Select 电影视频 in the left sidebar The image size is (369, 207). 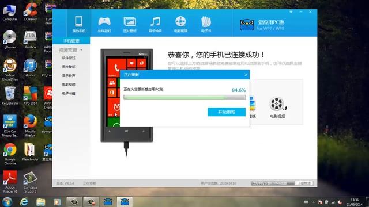pos(69,85)
